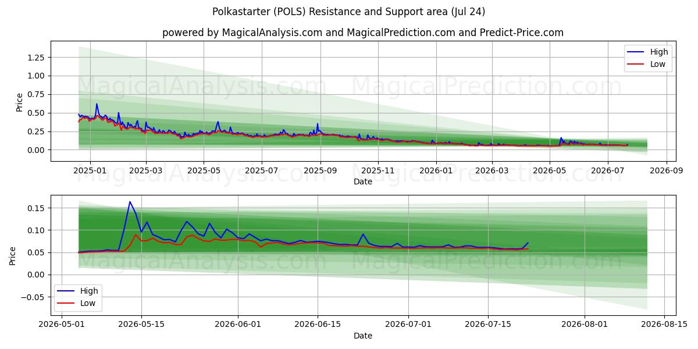The height and width of the screenshot is (349, 698).
Task: Click the 0.15 tick on lower price axis
Action: (36, 208)
